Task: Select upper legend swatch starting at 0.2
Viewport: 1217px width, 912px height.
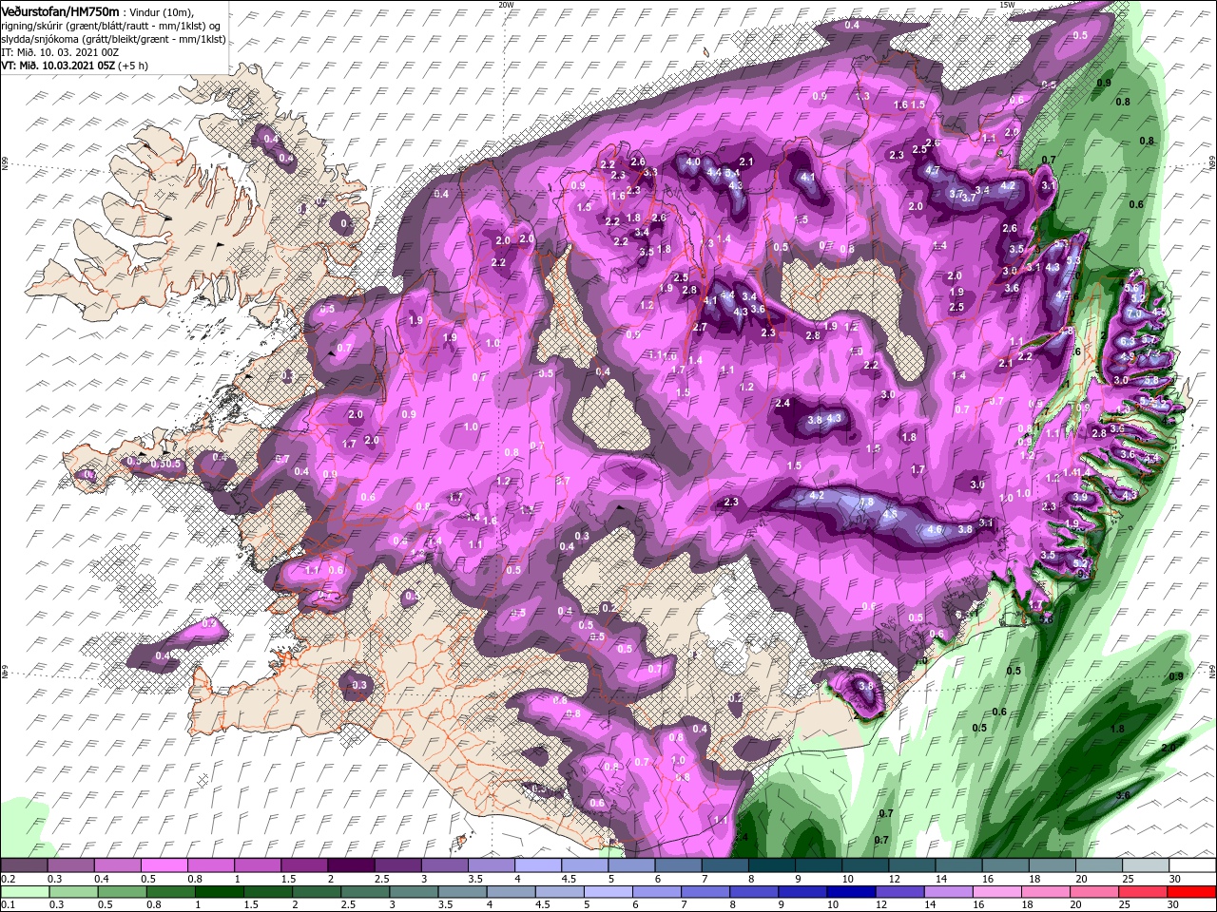Action: [25, 866]
